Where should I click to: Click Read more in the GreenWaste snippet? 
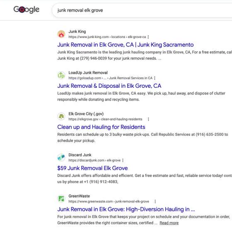[x=169, y=223]
